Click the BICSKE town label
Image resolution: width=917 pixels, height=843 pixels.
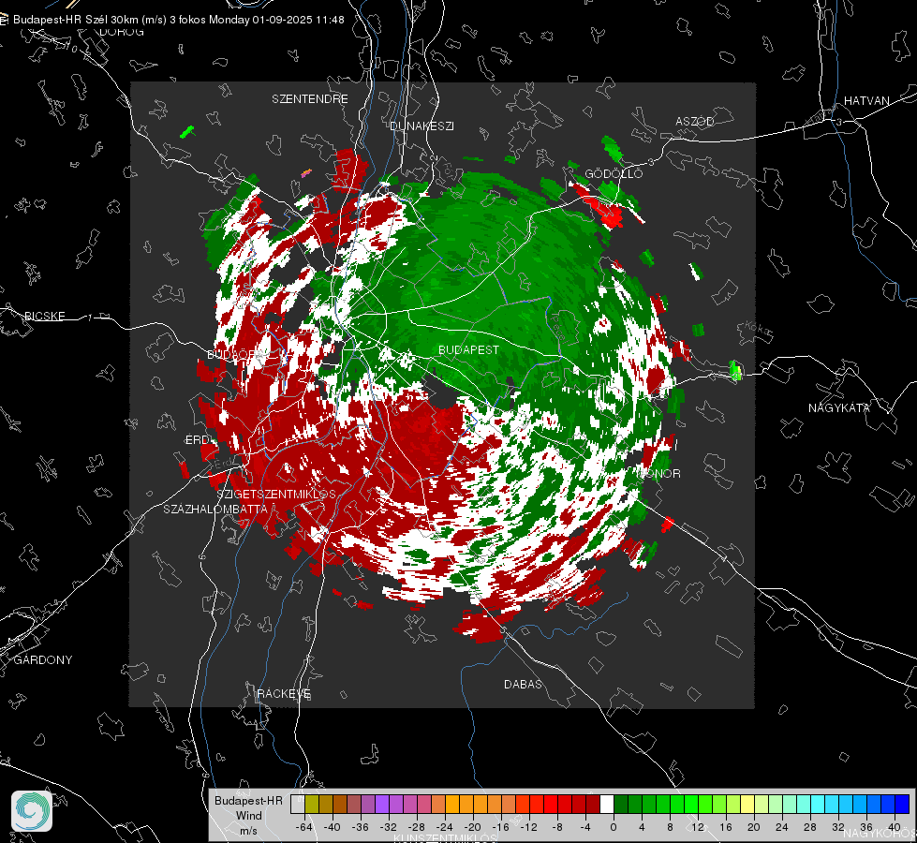(45, 316)
